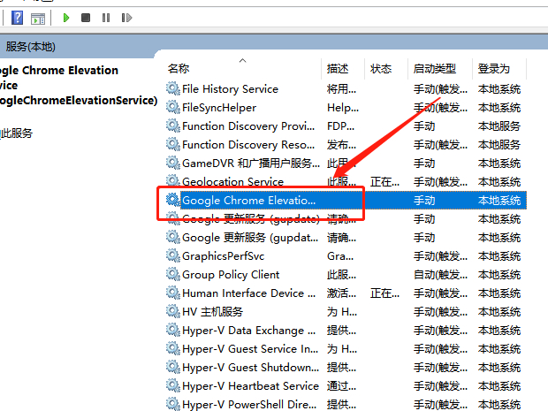
Task: Click FDP... description cell
Action: (x=341, y=126)
